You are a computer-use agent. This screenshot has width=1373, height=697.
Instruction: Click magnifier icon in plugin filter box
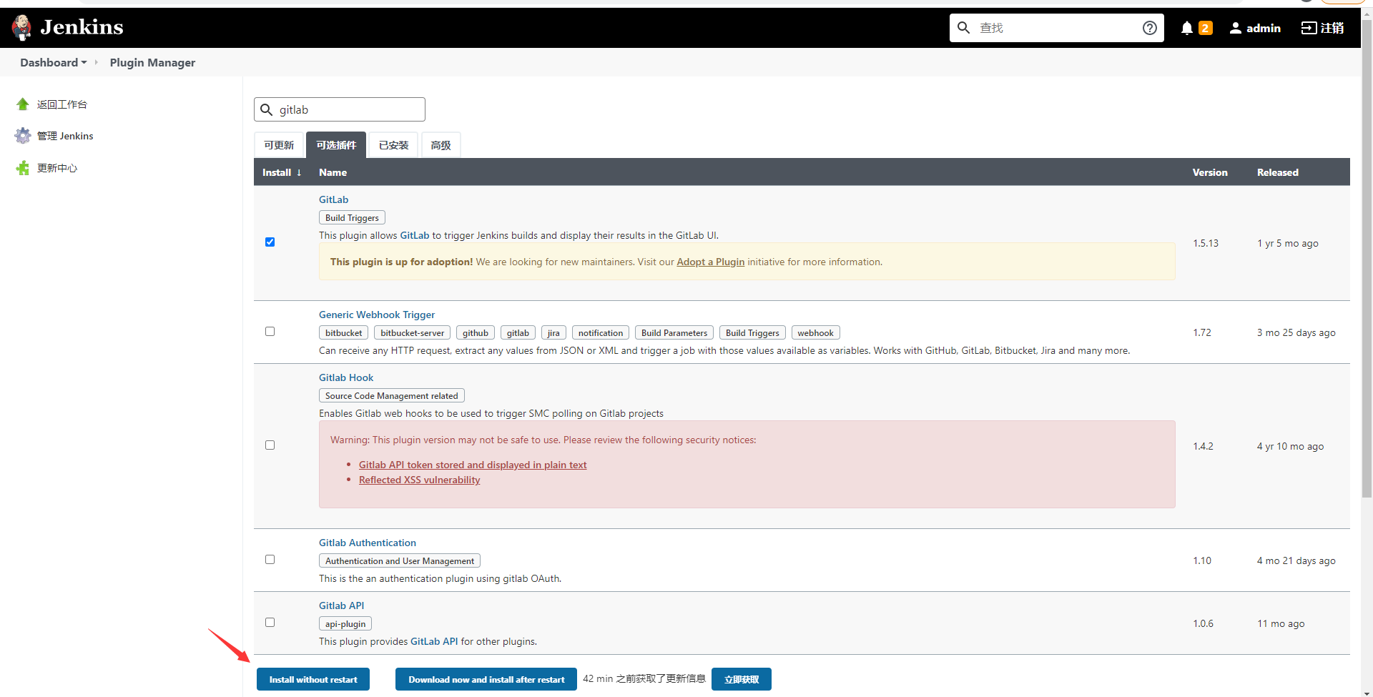[x=266, y=109]
